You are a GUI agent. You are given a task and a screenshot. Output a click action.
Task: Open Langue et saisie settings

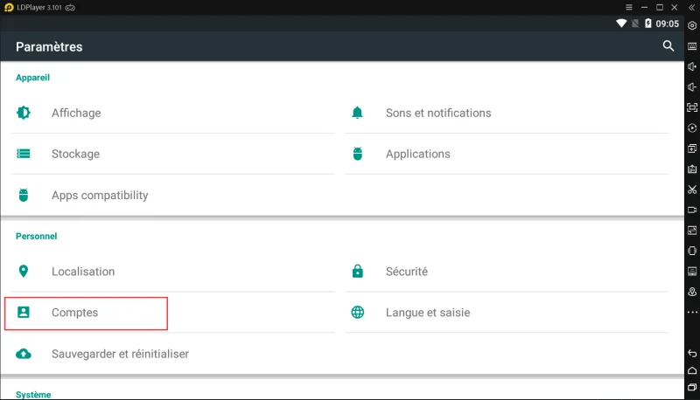pyautogui.click(x=507, y=313)
